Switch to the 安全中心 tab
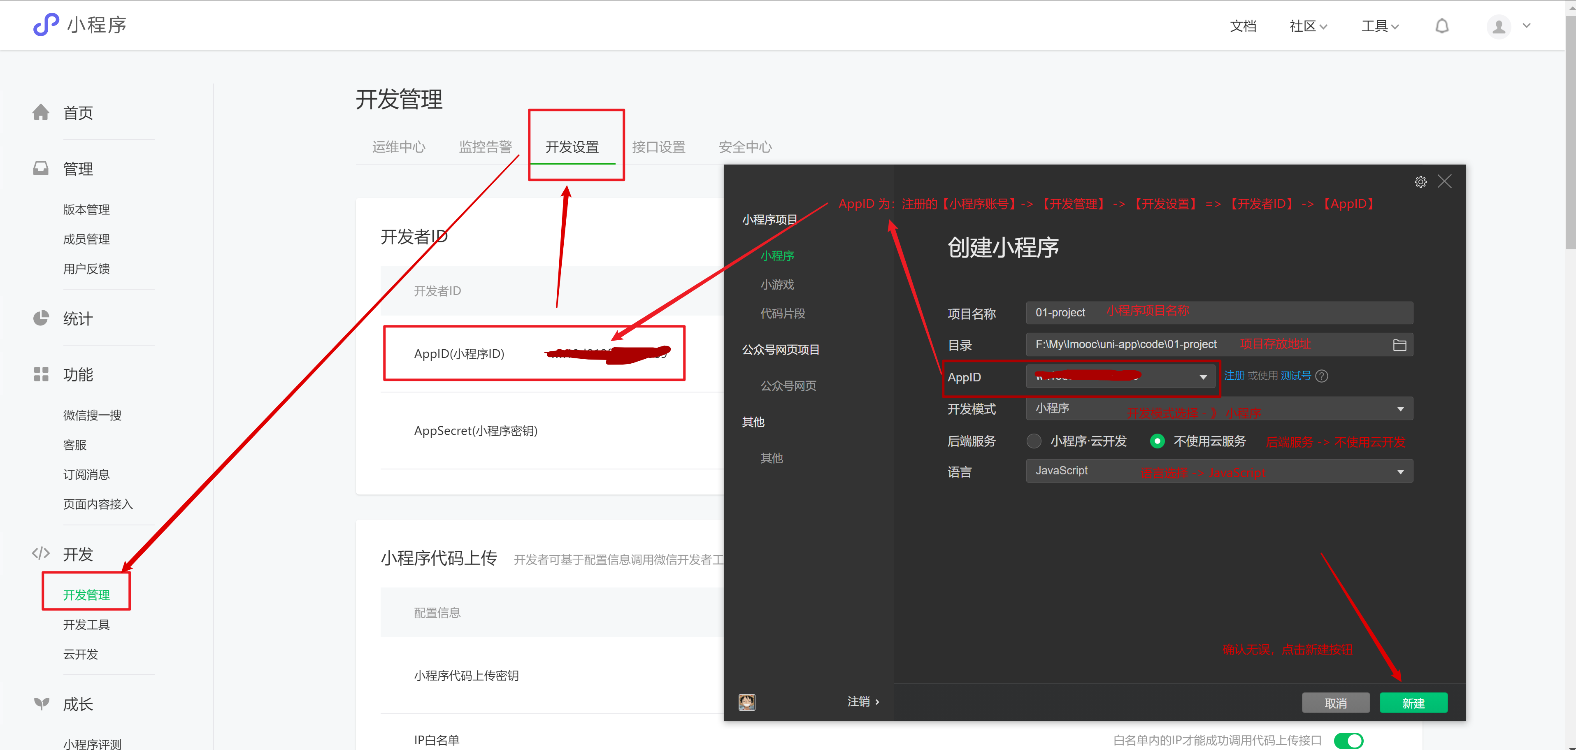The width and height of the screenshot is (1576, 750). coord(744,146)
